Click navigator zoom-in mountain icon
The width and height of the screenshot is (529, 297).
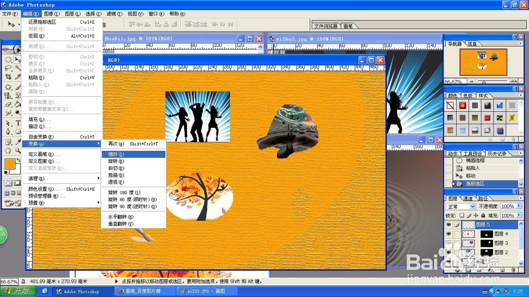pyautogui.click(x=514, y=81)
